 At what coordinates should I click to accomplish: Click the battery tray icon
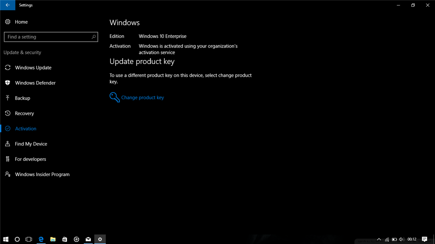tap(394, 239)
